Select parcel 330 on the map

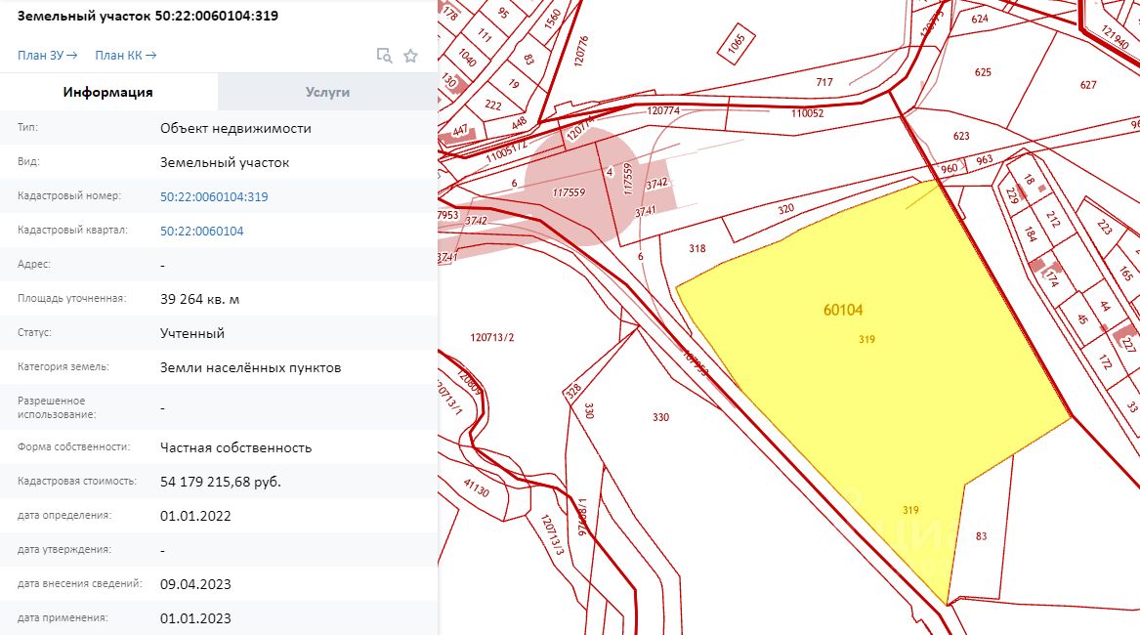660,417
